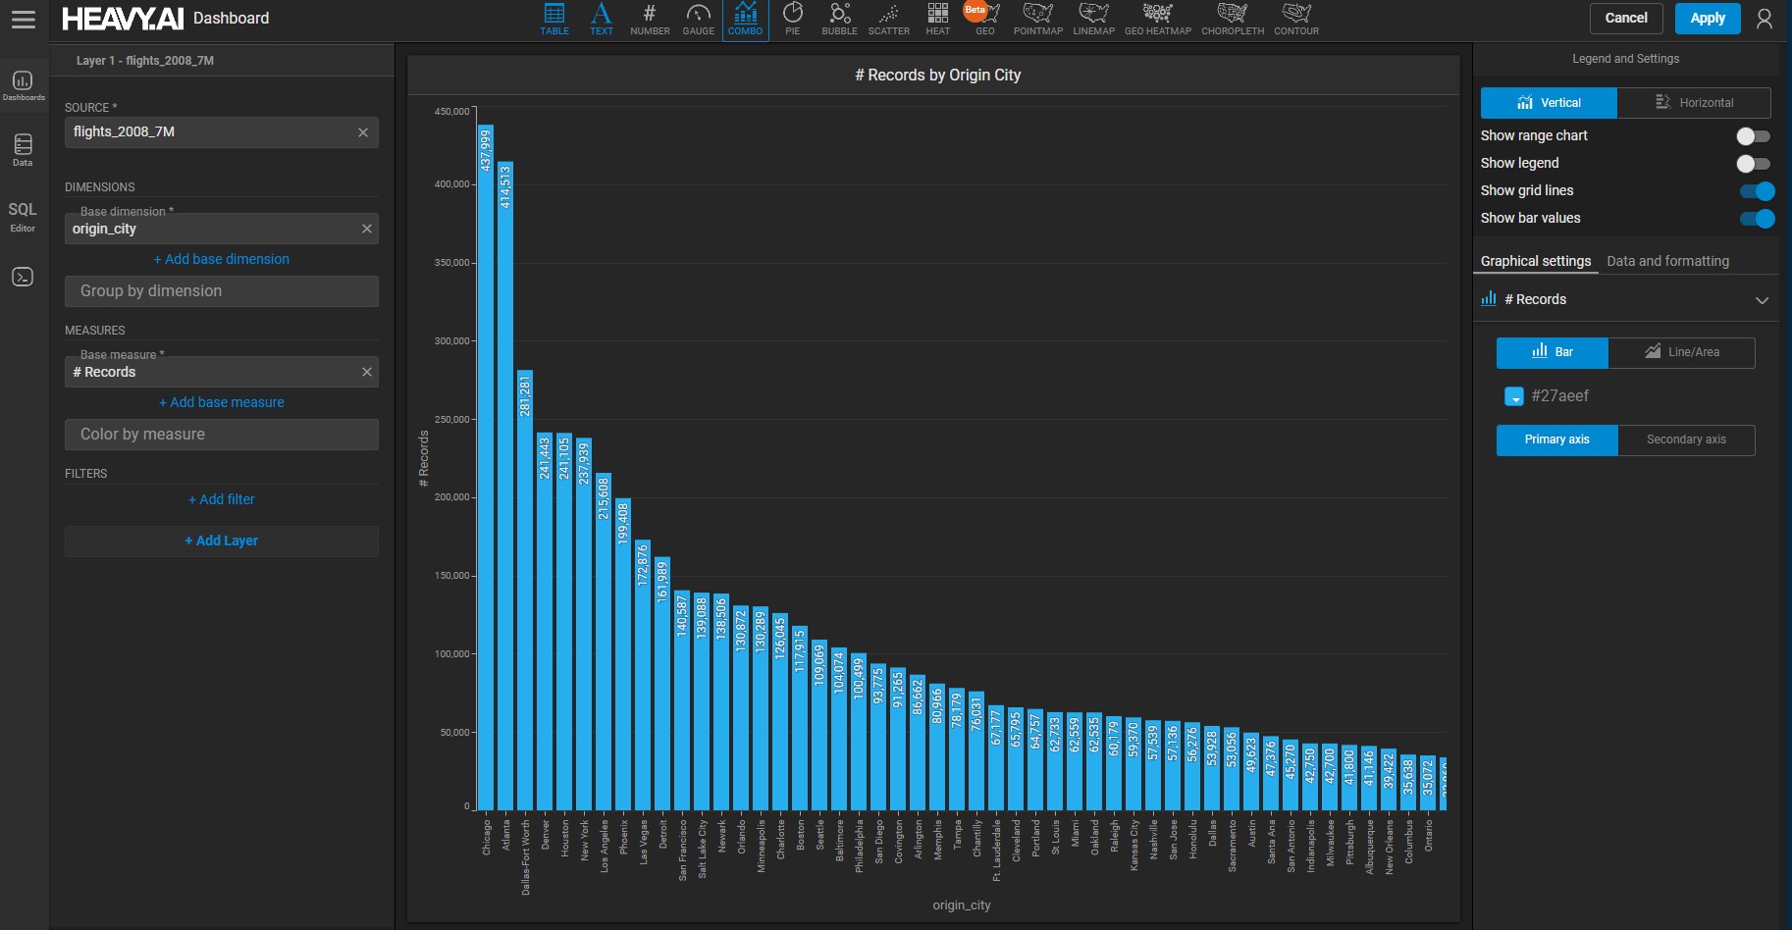1792x930 pixels.
Task: Choose the Pie chart type icon
Action: coord(792,19)
